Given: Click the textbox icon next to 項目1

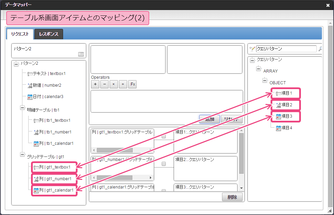Looking at the screenshot, I should tap(279, 93).
